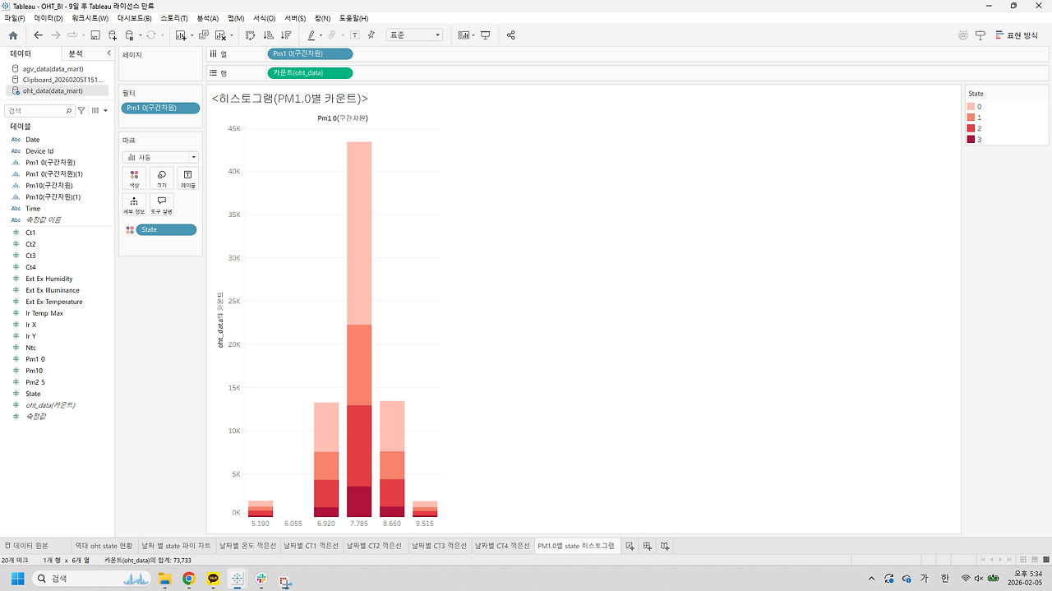Open 워크시트(W) menu
The image size is (1052, 591).
[90, 18]
